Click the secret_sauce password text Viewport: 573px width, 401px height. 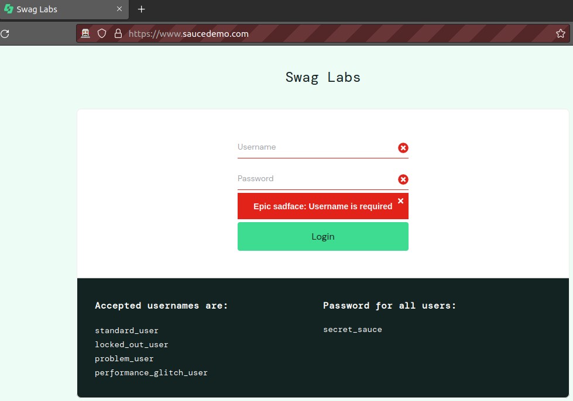pos(352,330)
